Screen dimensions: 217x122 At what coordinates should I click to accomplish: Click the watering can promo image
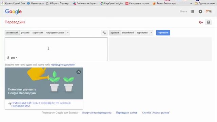tap(44, 83)
